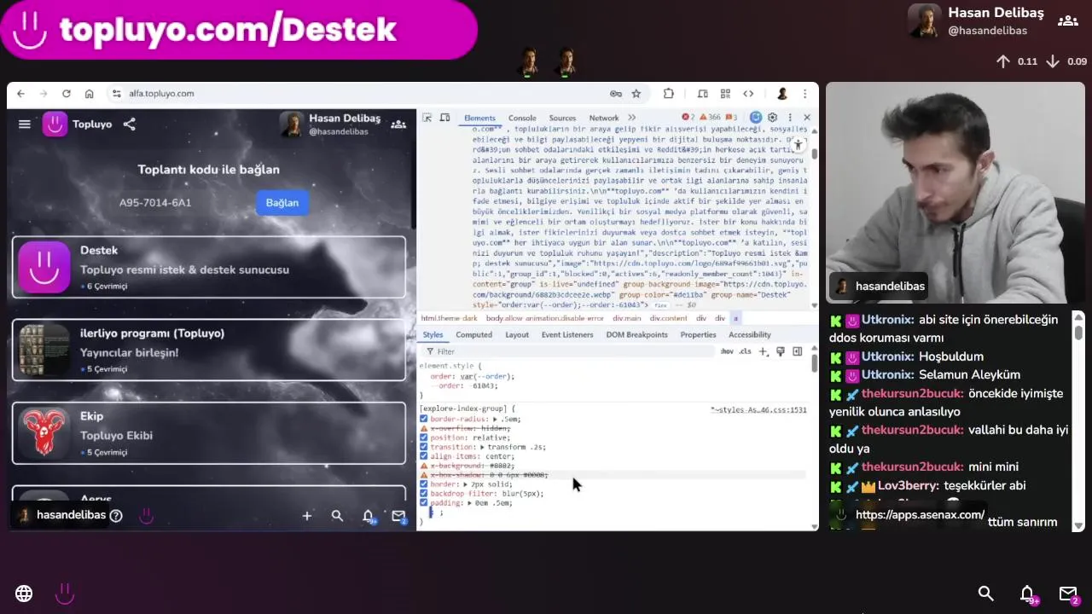Uncheck the position: relative checkbox
This screenshot has width=1092, height=614.
click(423, 438)
